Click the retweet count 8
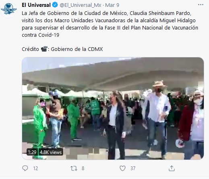The image size is (209, 179). click(83, 168)
